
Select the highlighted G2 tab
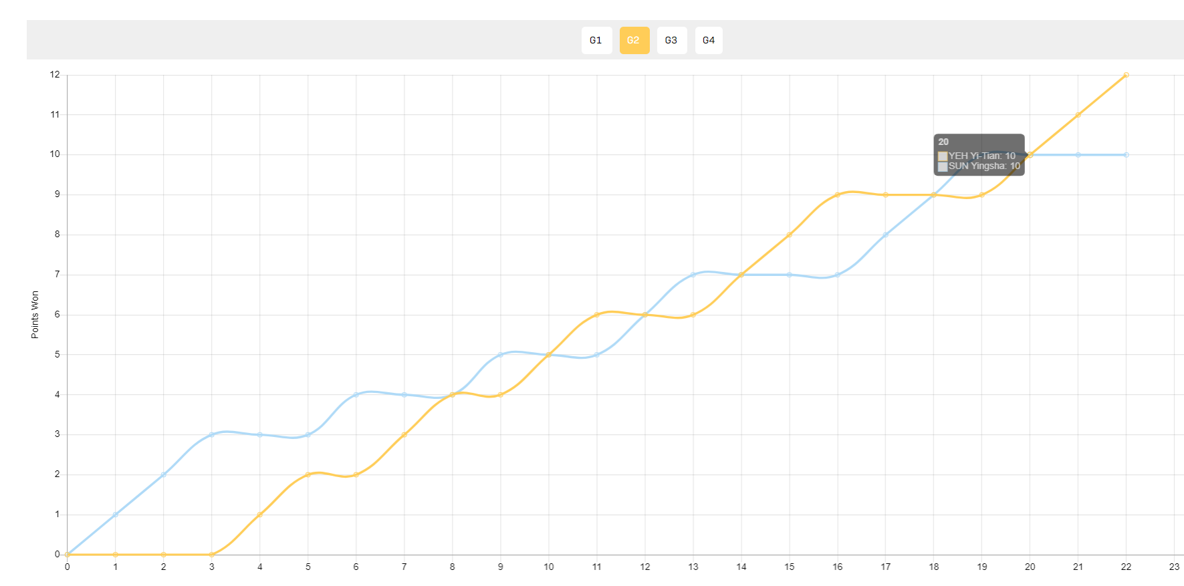click(634, 40)
